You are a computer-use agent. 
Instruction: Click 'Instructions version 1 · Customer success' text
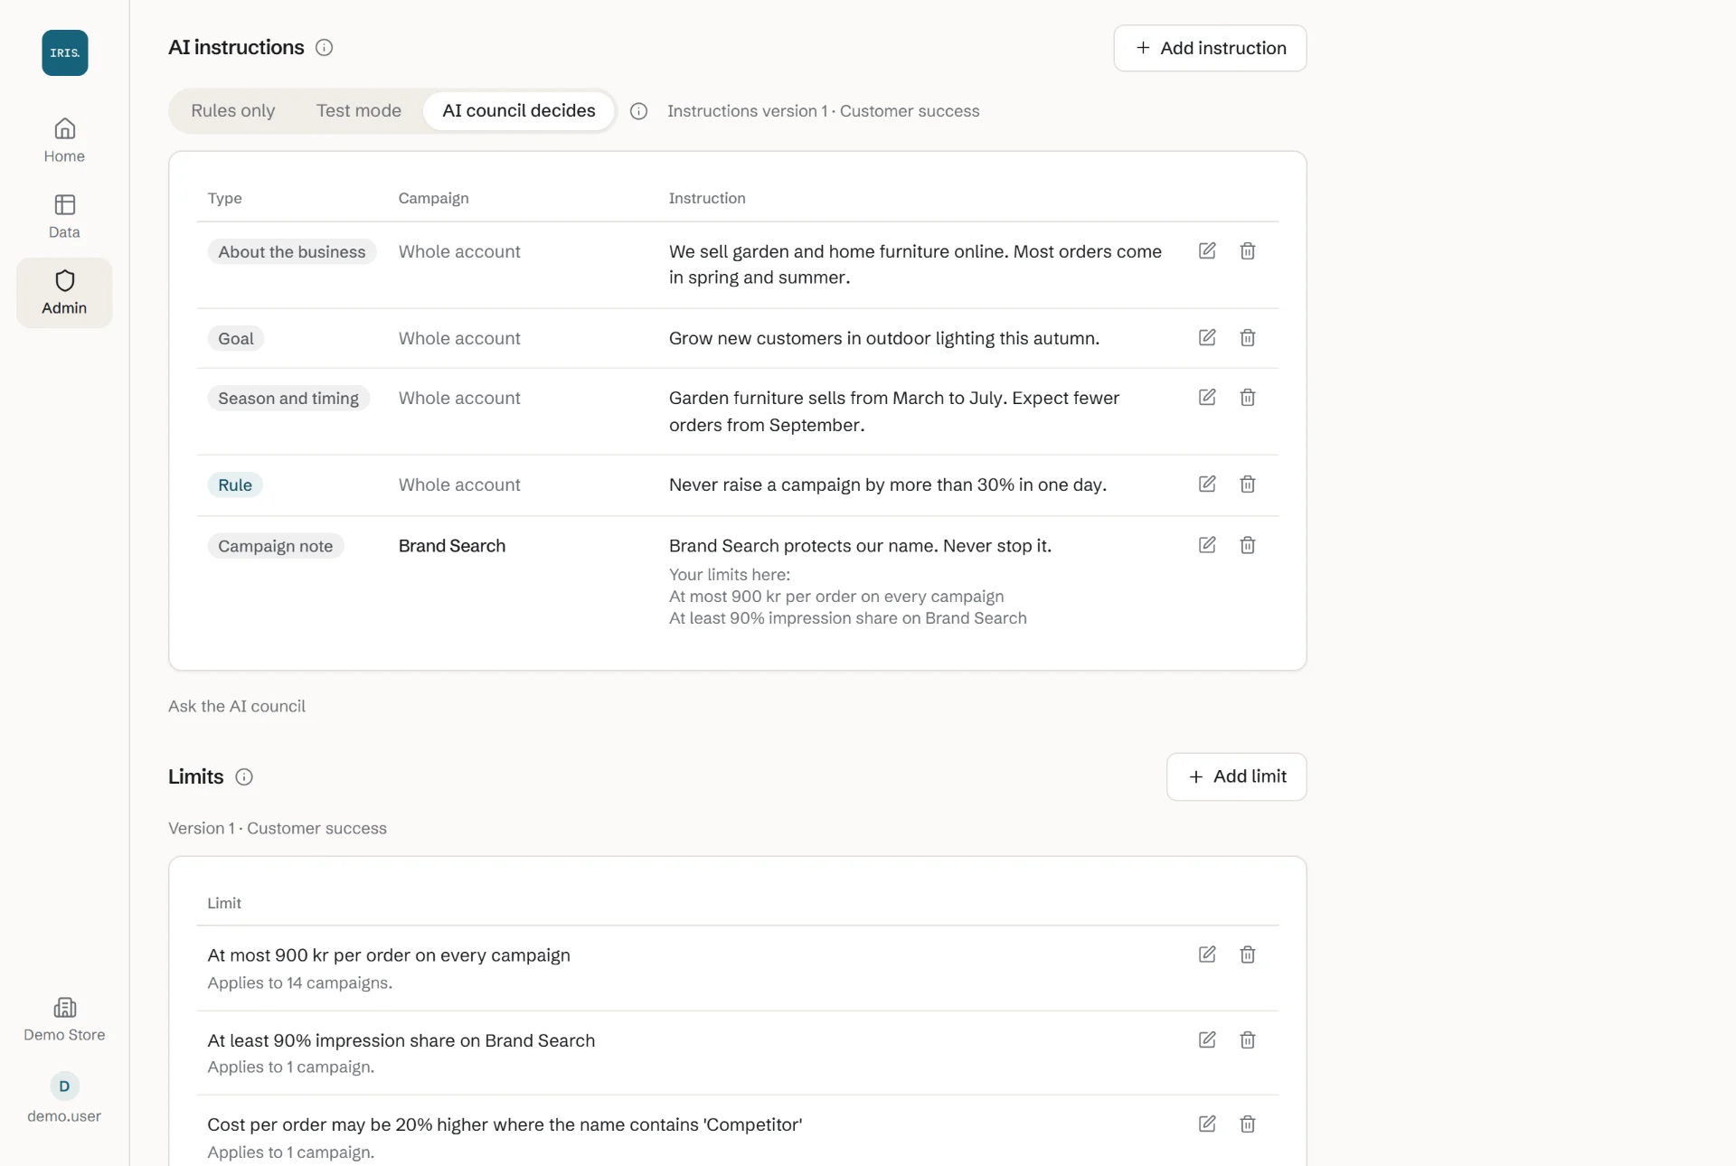click(x=824, y=111)
